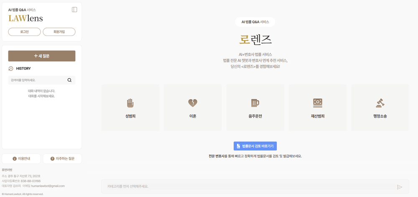The image size is (418, 197).
Task: Click the AI 법률 Q&A 서비스 badge
Action: [255, 22]
